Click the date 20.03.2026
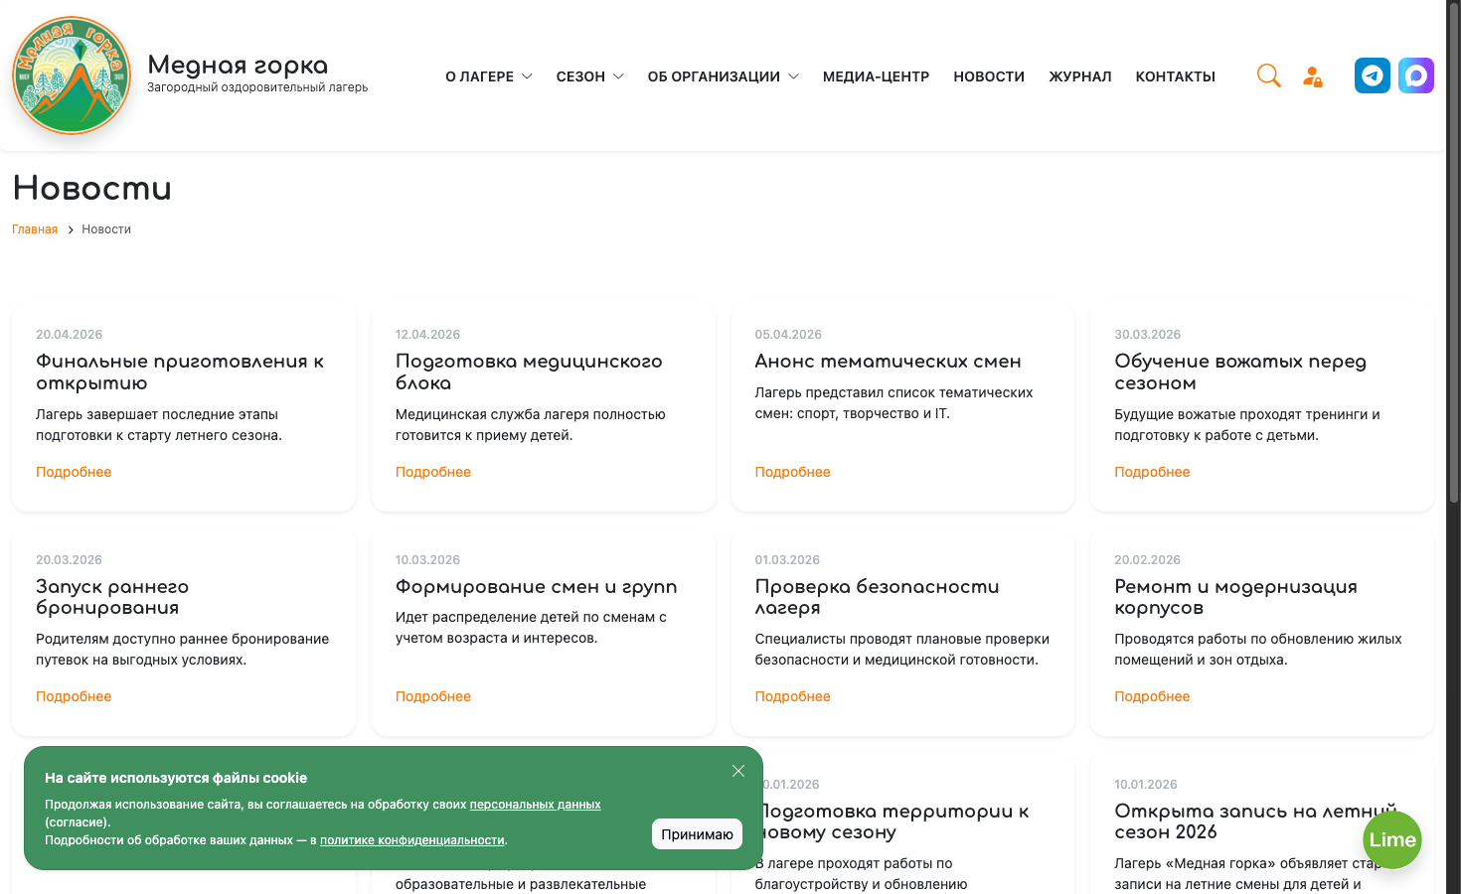 click(69, 560)
